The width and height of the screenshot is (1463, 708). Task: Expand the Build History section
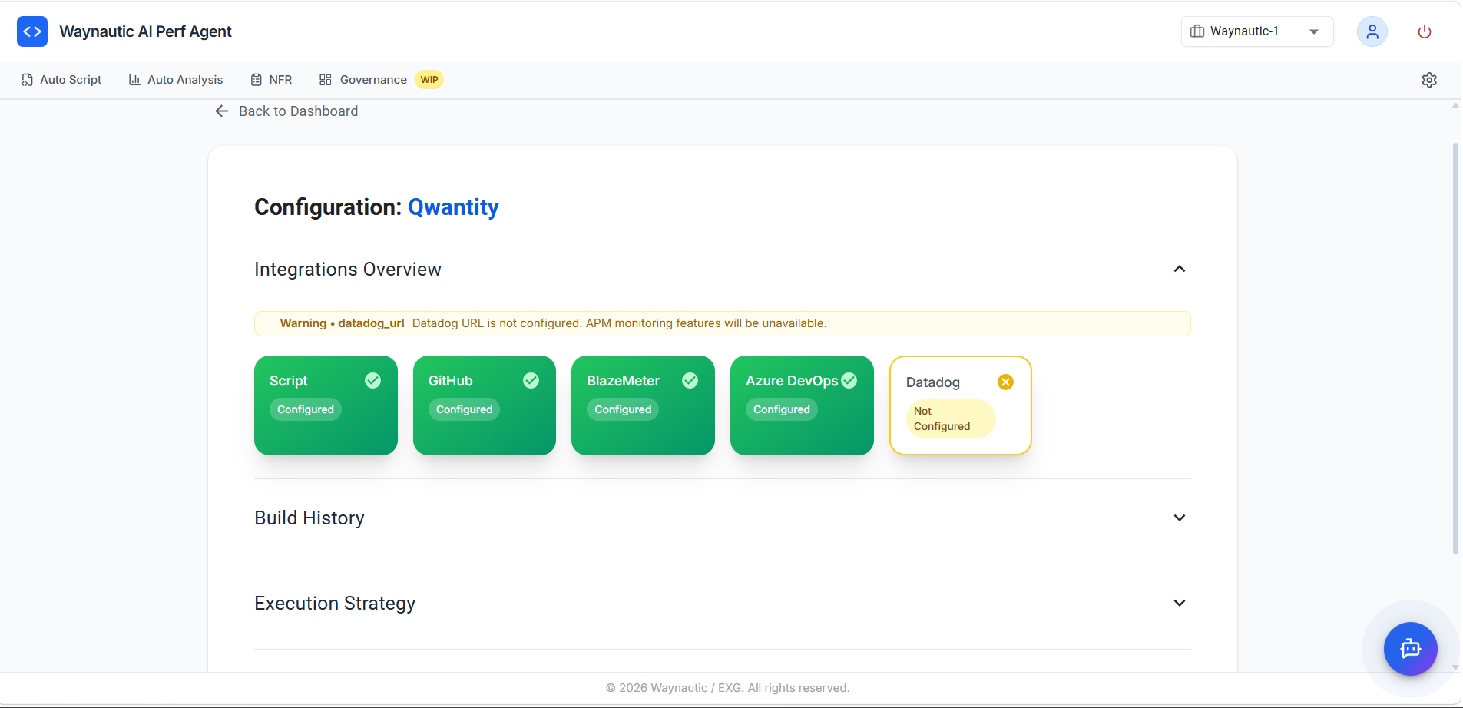pyautogui.click(x=1180, y=518)
